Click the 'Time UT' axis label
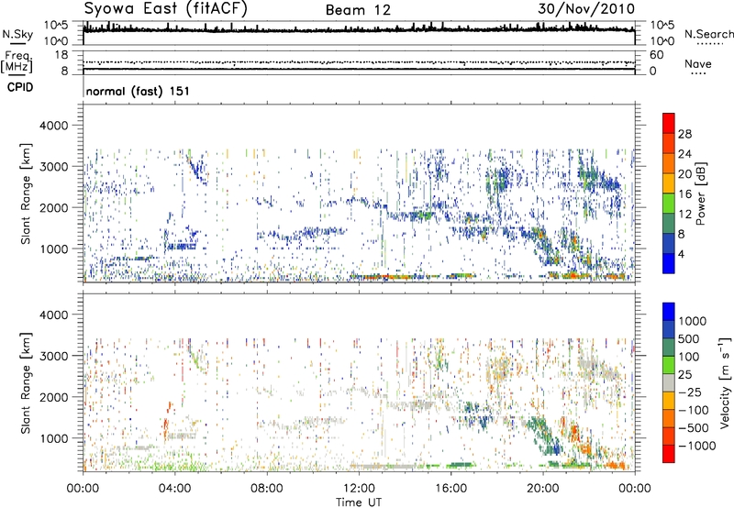This screenshot has height=508, width=734. [x=359, y=502]
